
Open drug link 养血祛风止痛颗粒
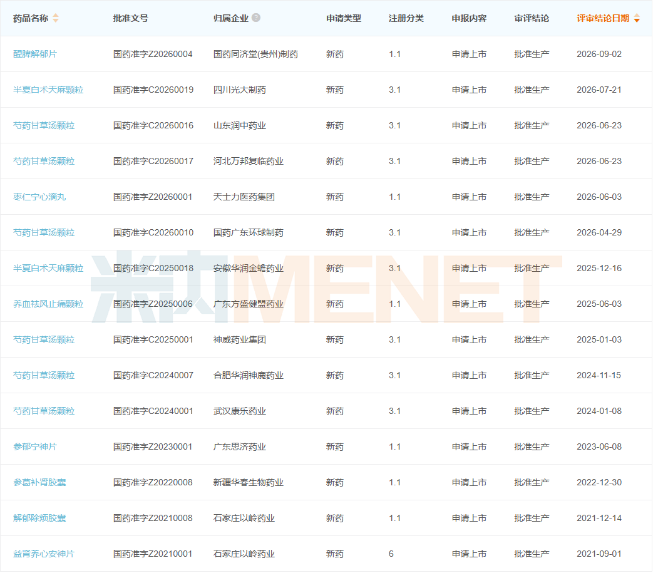[x=48, y=304]
